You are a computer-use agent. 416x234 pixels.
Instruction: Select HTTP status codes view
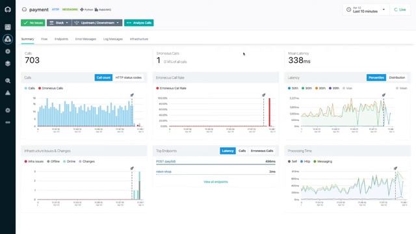point(129,77)
